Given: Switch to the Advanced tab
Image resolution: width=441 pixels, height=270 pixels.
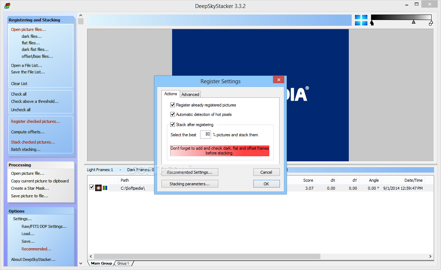Looking at the screenshot, I should [x=190, y=94].
